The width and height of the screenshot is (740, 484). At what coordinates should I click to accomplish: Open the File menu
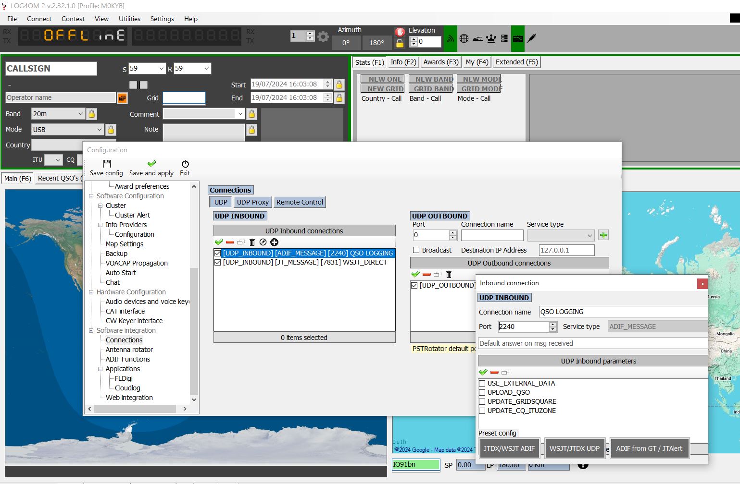12,19
